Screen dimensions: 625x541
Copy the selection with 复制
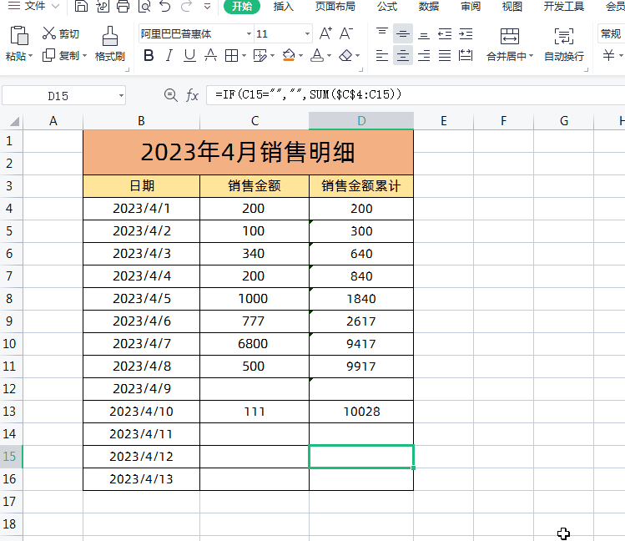click(x=61, y=55)
